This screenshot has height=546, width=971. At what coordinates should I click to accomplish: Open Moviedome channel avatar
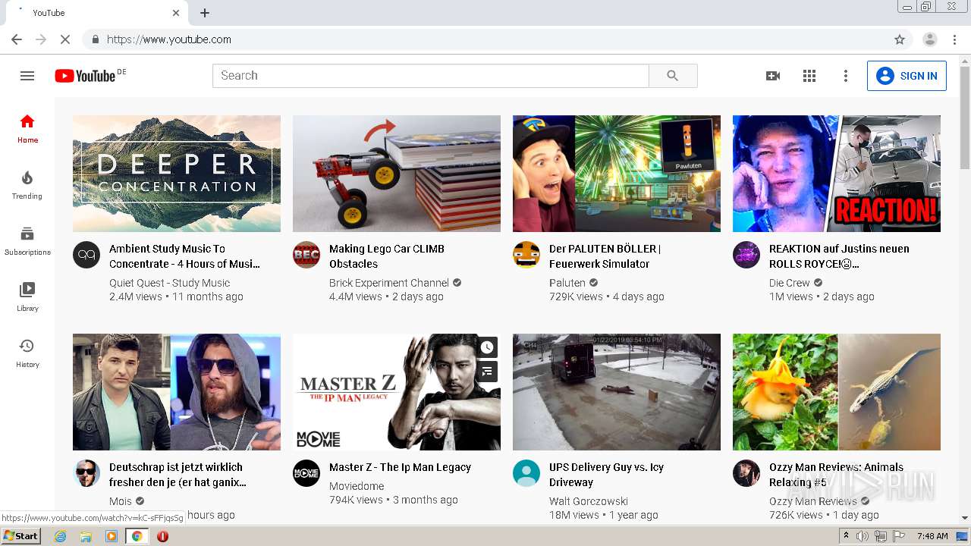coord(306,473)
